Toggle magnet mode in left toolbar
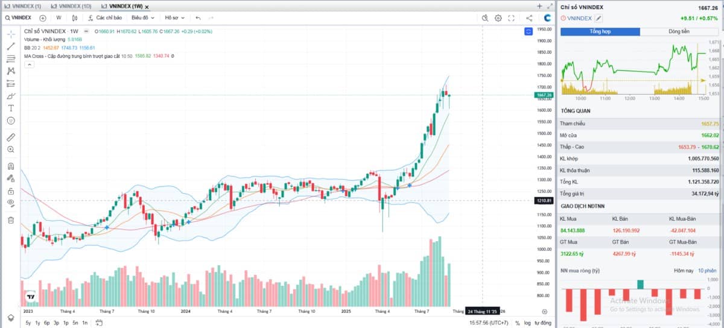Viewport: 724px width, 328px height. [11, 166]
